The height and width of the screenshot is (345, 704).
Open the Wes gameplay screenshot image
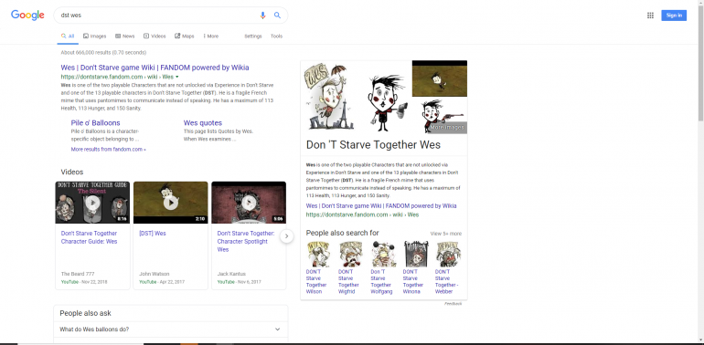tap(440, 78)
